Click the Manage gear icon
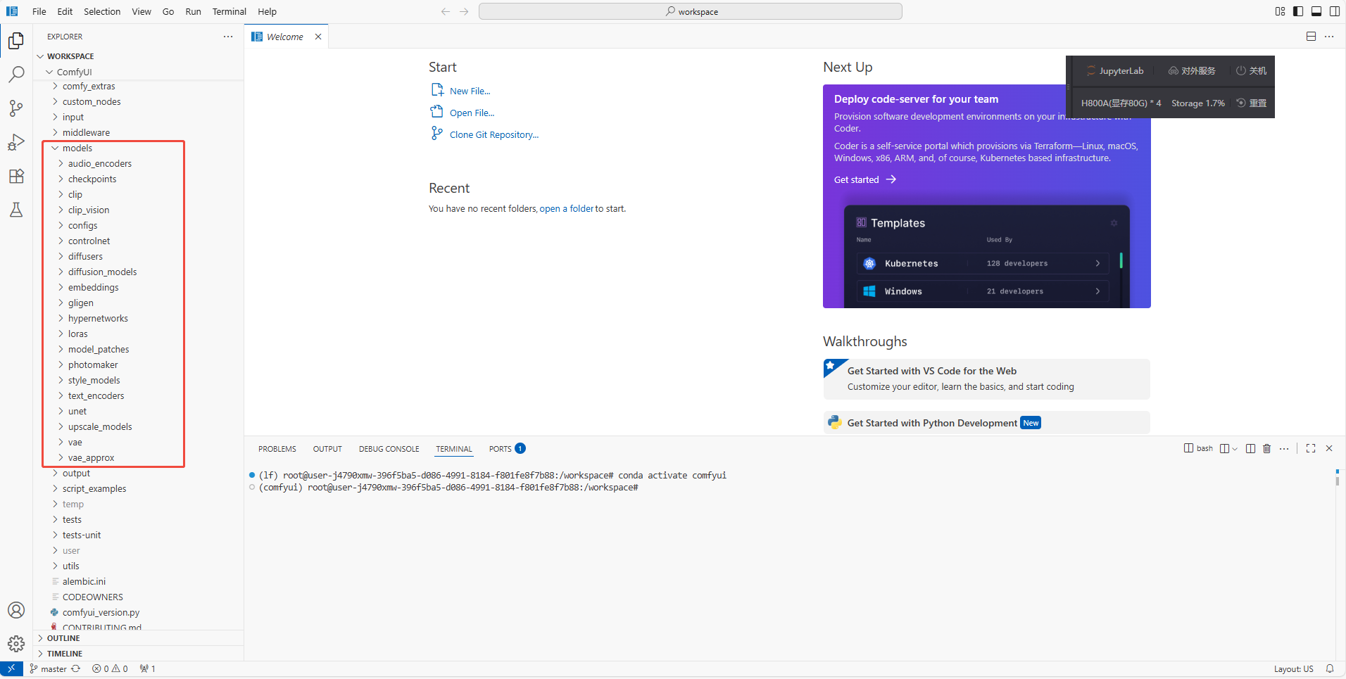 click(x=16, y=643)
